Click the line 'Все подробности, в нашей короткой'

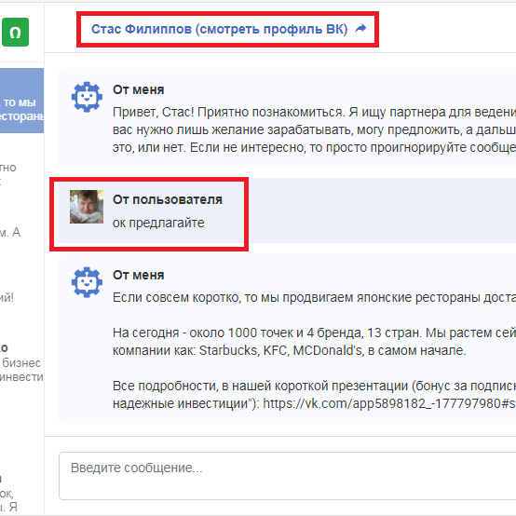pyautogui.click(x=314, y=386)
